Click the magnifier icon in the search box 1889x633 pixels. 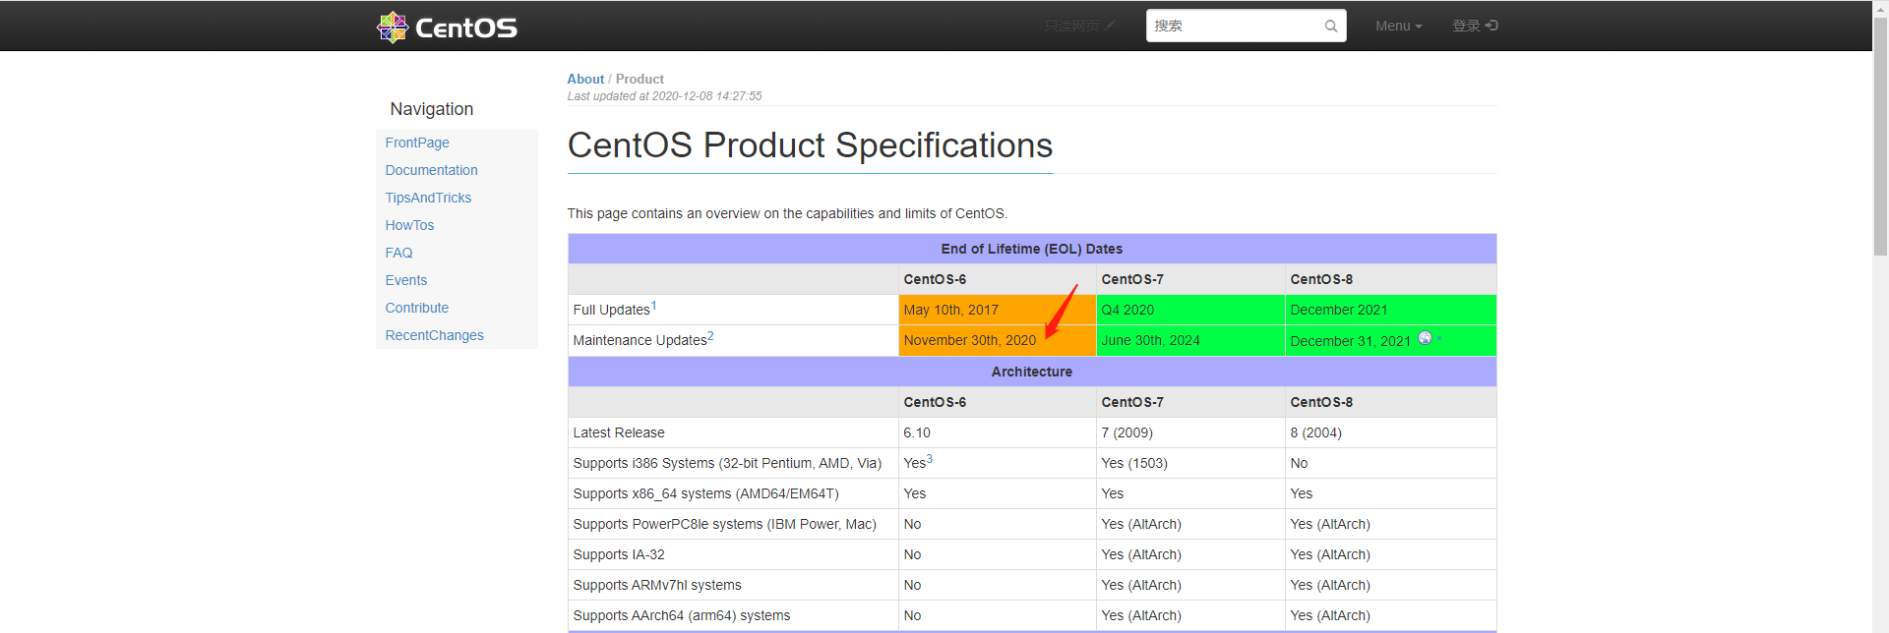(1330, 27)
